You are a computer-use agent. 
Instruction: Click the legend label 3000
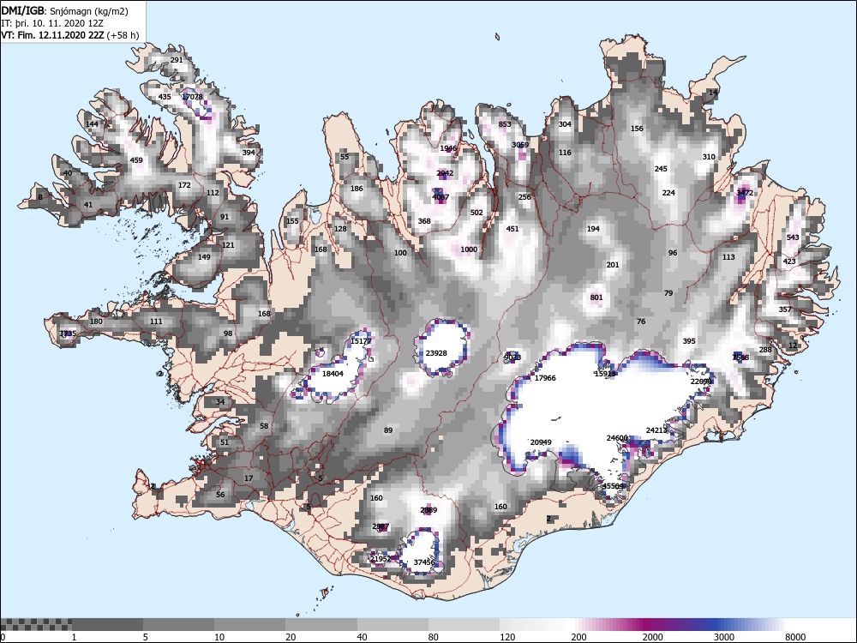pyautogui.click(x=724, y=637)
